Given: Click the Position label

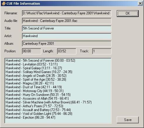Looking at the screenshot, I should 10,51.
